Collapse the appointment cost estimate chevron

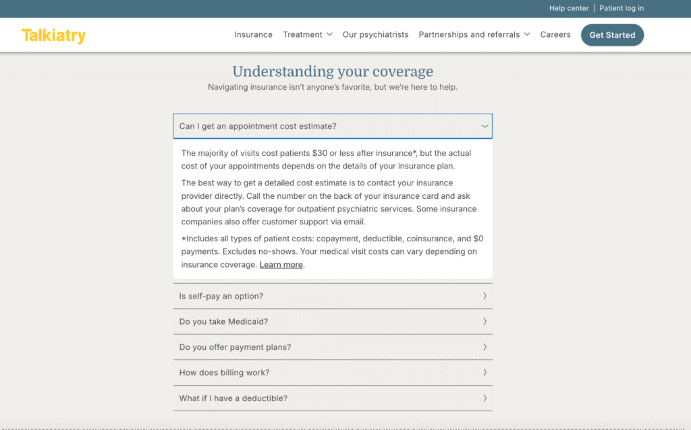tap(485, 126)
